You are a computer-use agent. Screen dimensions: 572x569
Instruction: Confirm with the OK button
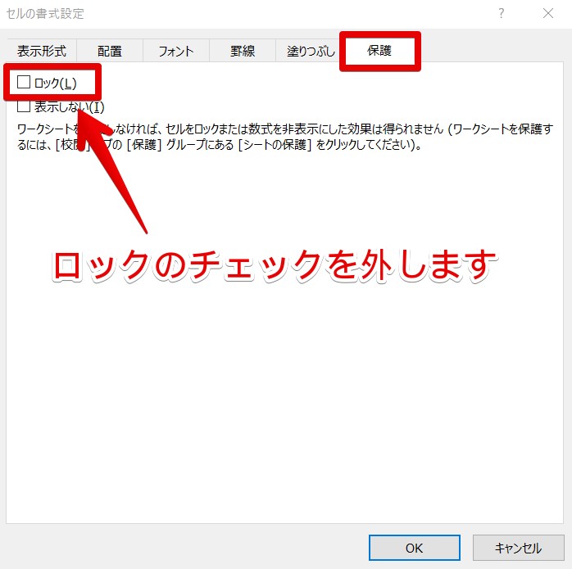pyautogui.click(x=414, y=548)
